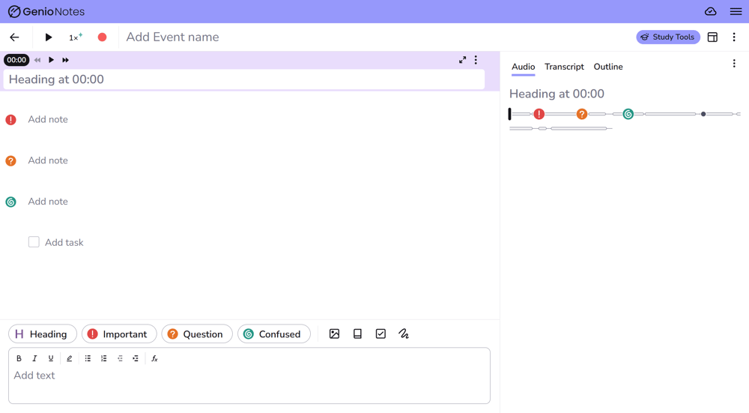Check the Add task checkbox

coord(34,242)
